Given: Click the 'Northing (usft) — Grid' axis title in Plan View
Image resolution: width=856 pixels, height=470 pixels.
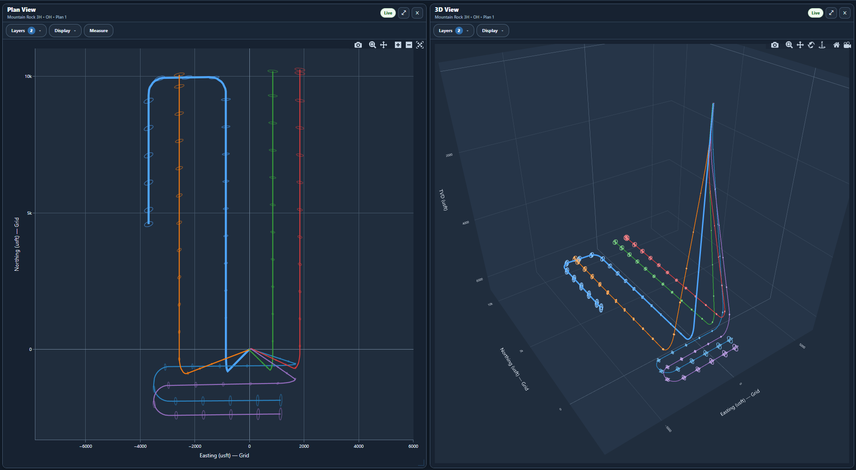Looking at the screenshot, I should (x=17, y=244).
